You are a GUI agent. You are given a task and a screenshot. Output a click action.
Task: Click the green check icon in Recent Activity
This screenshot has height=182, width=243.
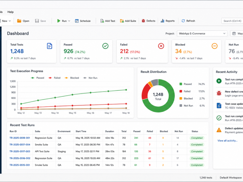click(x=219, y=118)
